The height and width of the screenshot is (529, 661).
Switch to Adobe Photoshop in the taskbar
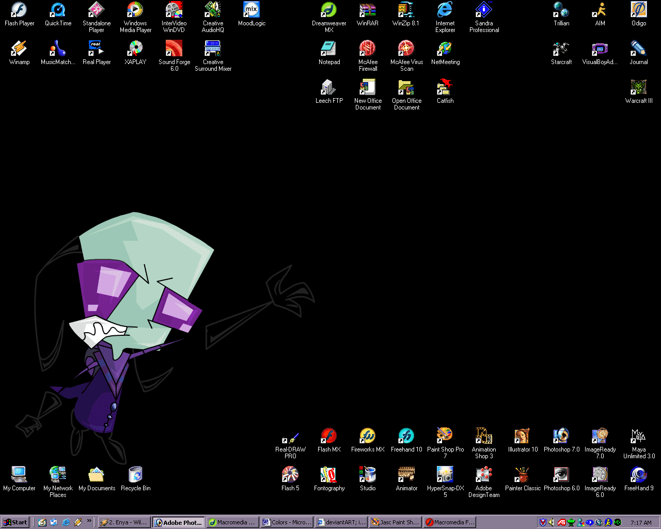[x=178, y=522]
